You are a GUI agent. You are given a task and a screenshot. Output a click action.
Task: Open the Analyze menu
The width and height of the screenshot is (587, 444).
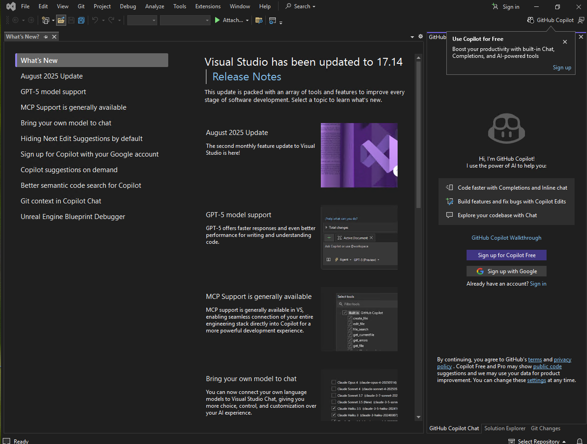pyautogui.click(x=154, y=6)
